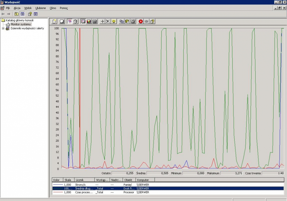This screenshot has height=201, width=287.
Task: Click the Maksimum value field 3,271
Action: [x=232, y=173]
